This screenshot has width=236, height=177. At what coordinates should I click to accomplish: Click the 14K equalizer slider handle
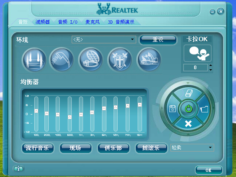click(128, 106)
